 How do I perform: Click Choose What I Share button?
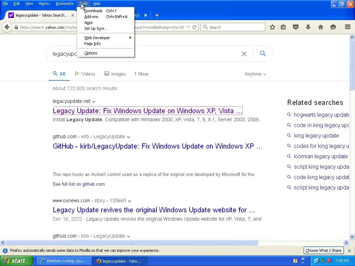[323, 250]
